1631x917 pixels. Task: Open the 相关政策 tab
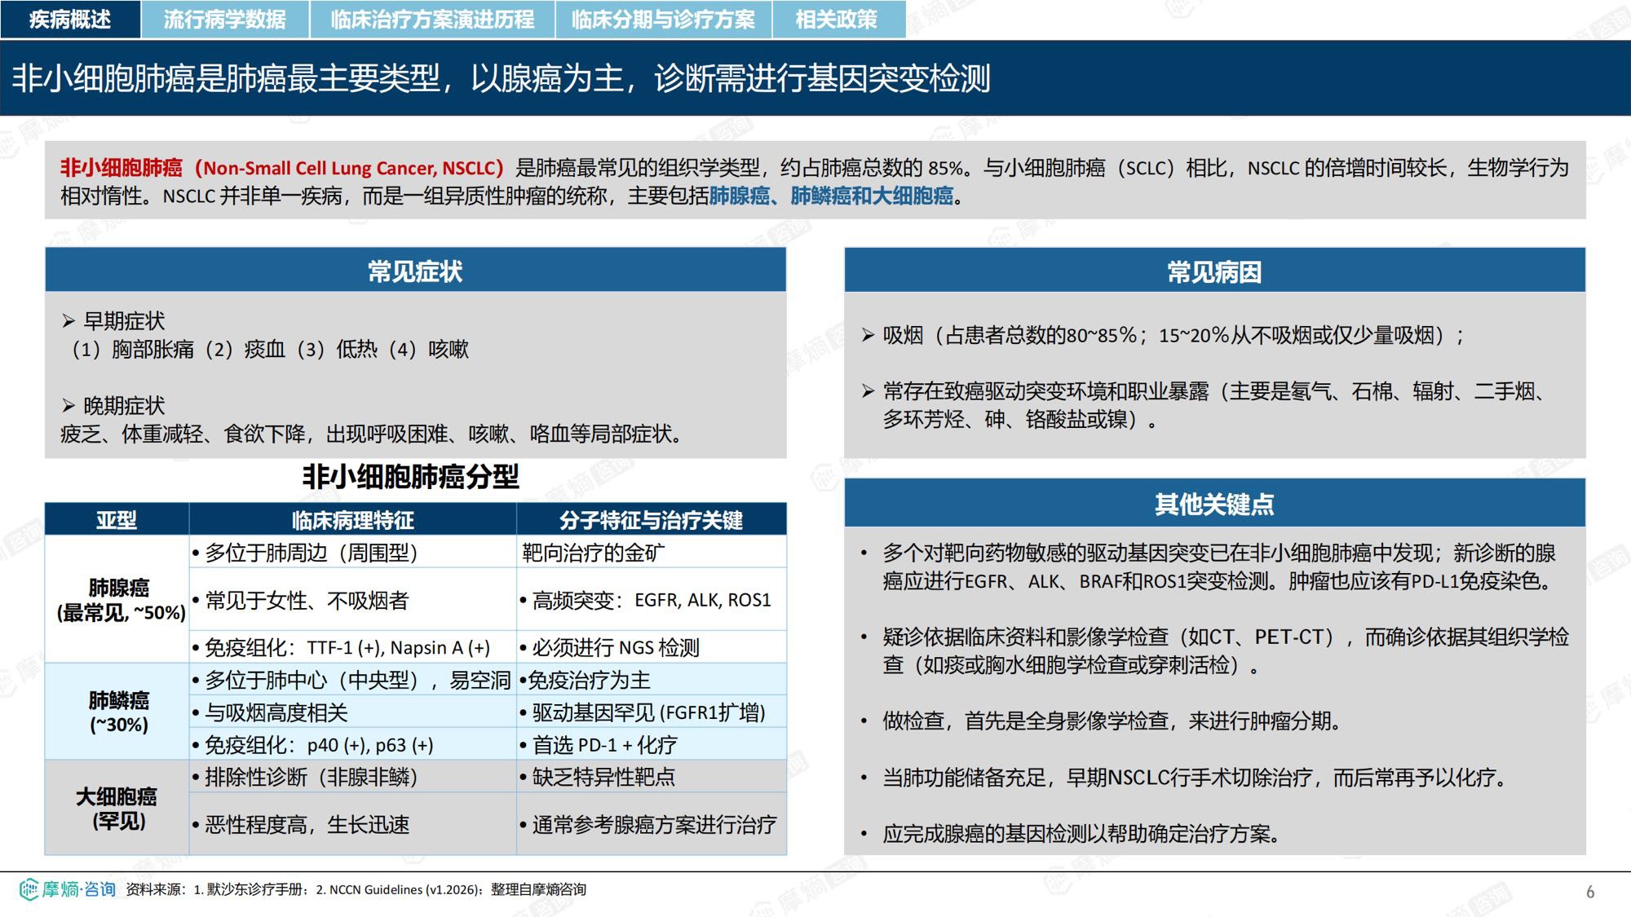click(x=838, y=19)
